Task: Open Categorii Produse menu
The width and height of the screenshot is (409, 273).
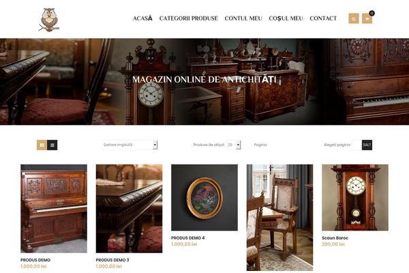Action: click(189, 18)
